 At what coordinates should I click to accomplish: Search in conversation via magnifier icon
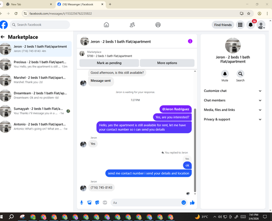(x=240, y=74)
